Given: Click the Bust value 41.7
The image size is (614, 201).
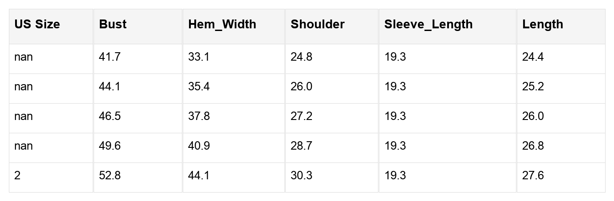Looking at the screenshot, I should [x=110, y=57].
